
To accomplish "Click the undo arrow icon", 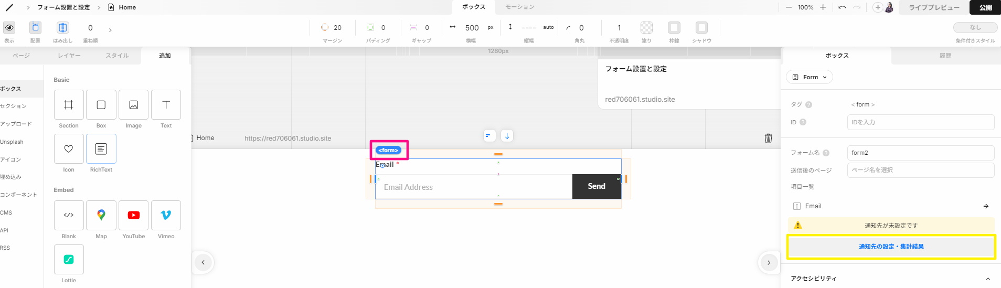I will 842,7.
